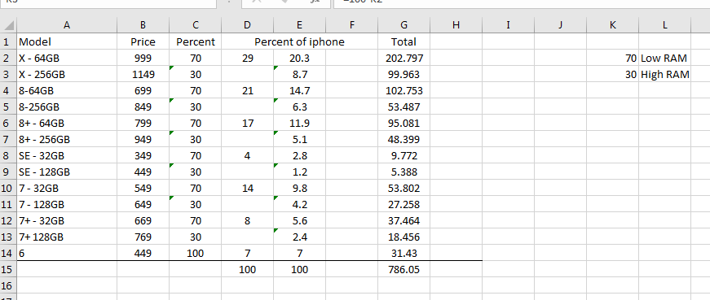710x300 pixels.
Task: Select cell '7+ 128GB'
Action: pos(67,237)
